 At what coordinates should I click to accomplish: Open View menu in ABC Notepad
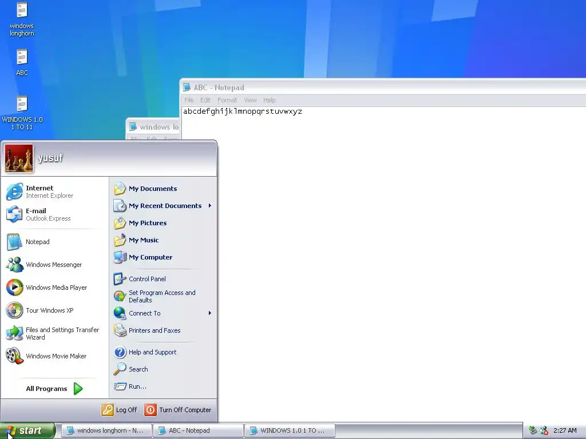pos(250,100)
